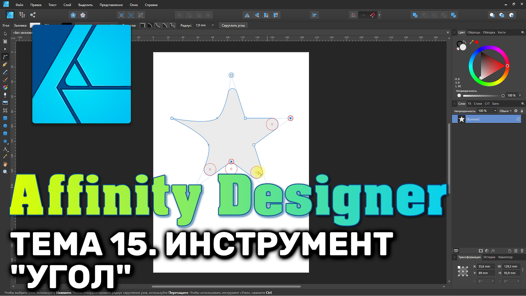Switch to the Pixel persona
The height and width of the screenshot is (296, 526).
point(22,15)
